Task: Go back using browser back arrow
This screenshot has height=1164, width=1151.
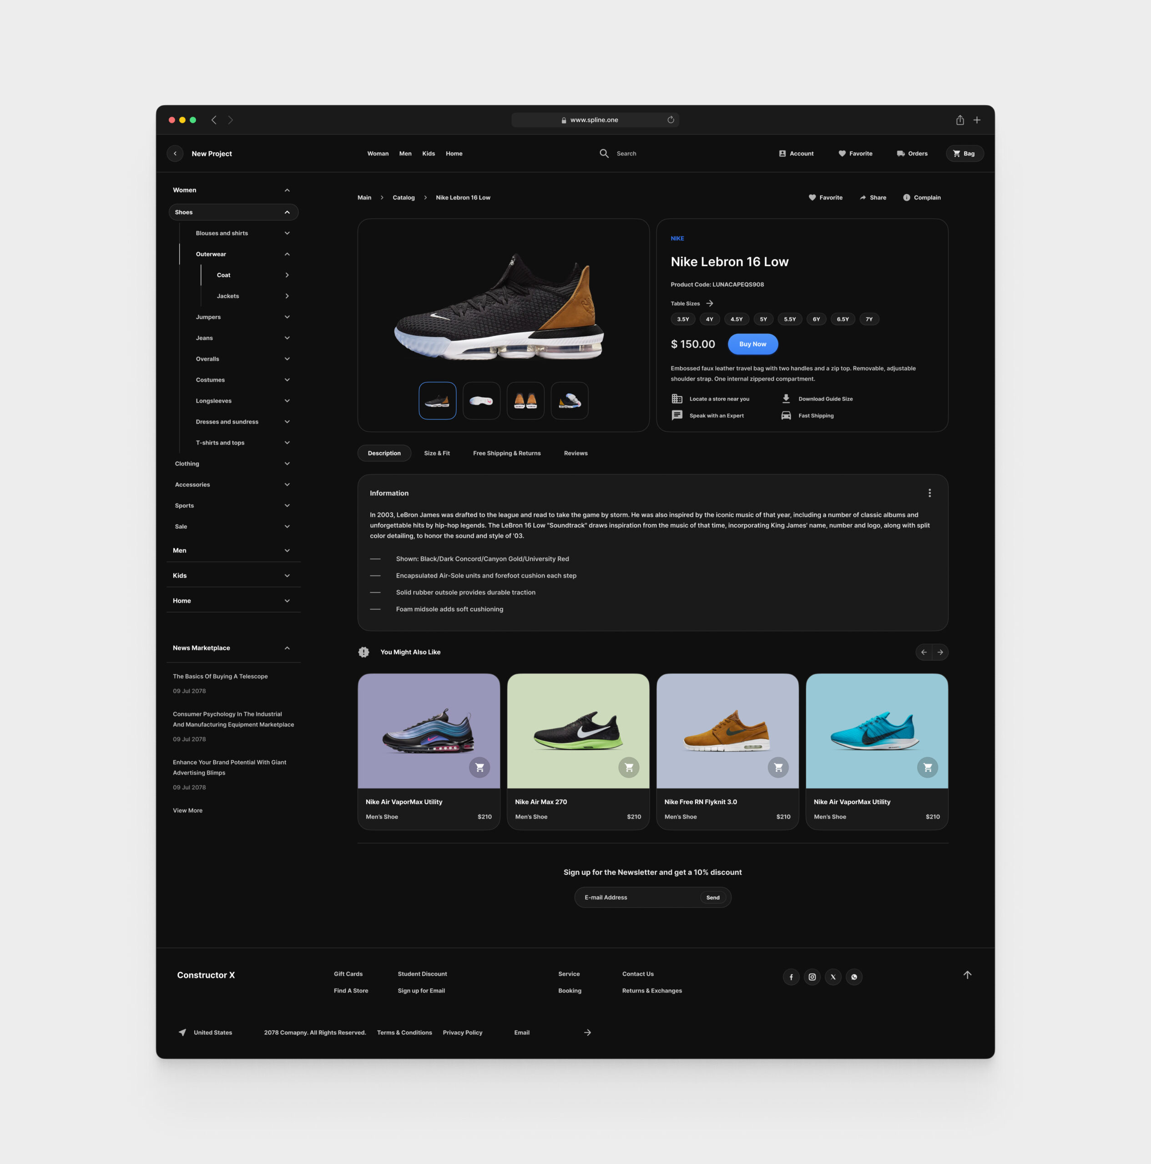Action: coord(214,120)
